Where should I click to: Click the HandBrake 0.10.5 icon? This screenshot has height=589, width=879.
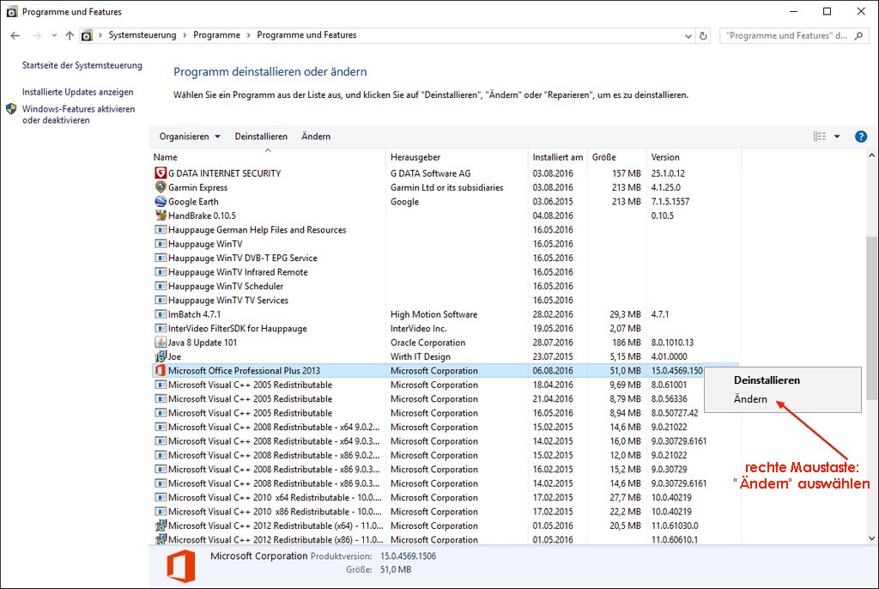tap(161, 215)
